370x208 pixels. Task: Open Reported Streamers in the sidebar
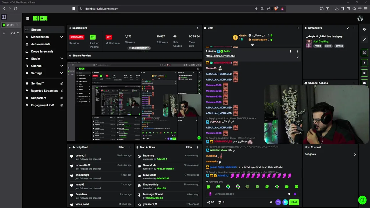click(x=44, y=91)
